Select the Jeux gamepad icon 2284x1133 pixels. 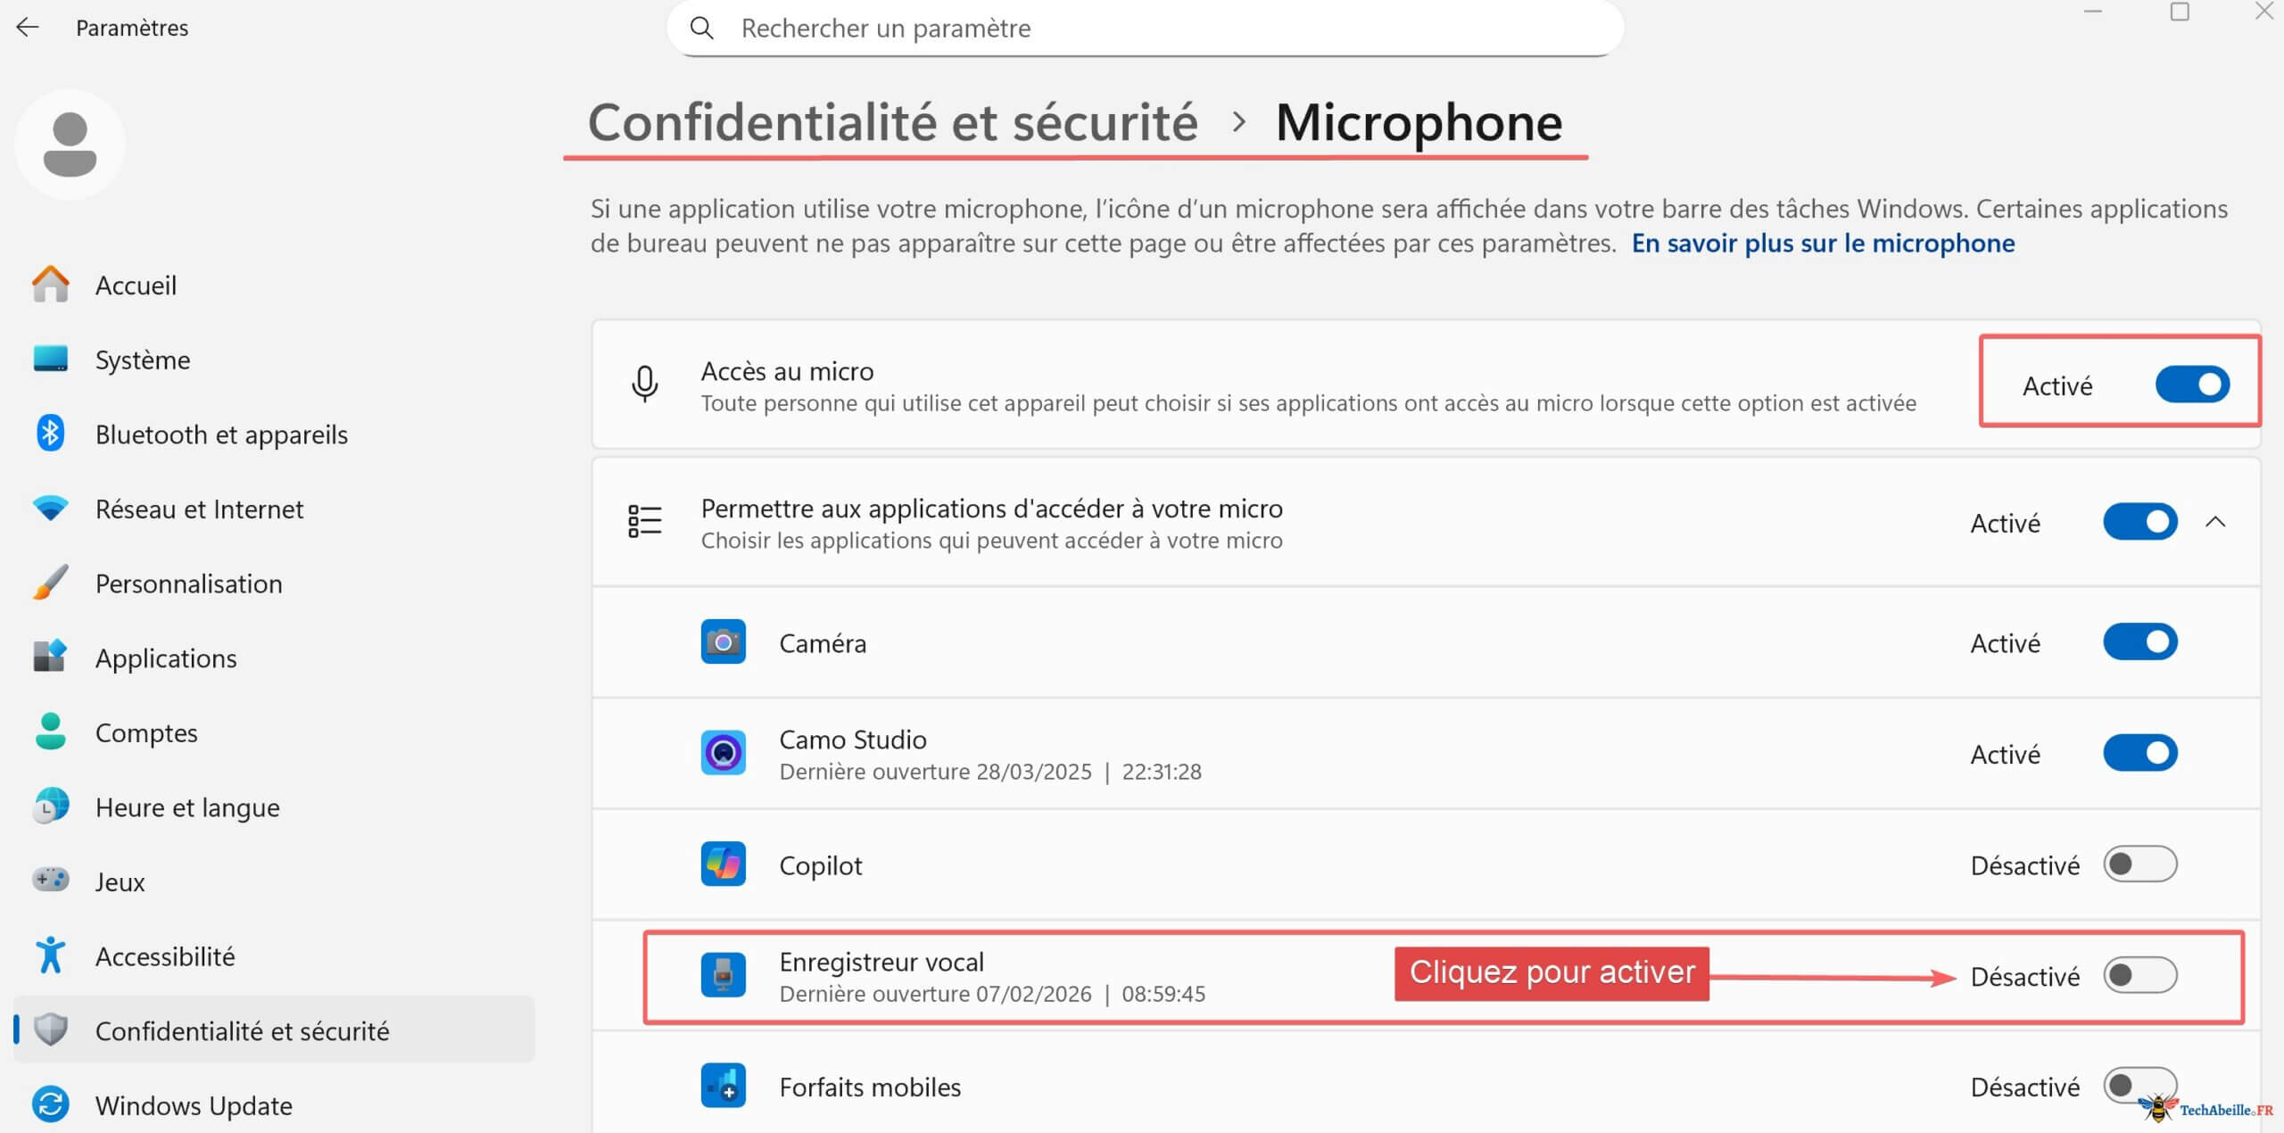point(51,881)
